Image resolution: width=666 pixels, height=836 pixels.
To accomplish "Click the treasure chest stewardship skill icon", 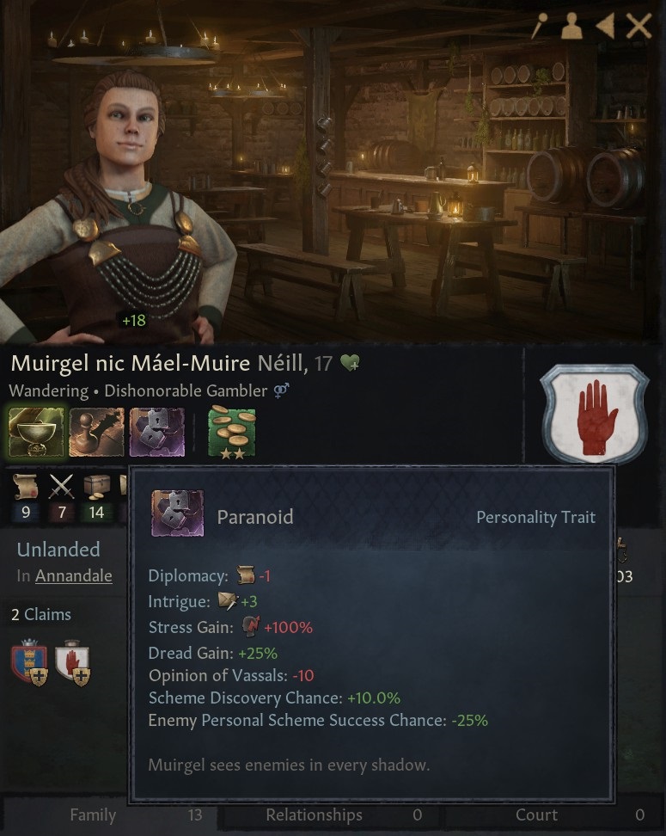I will 97,486.
